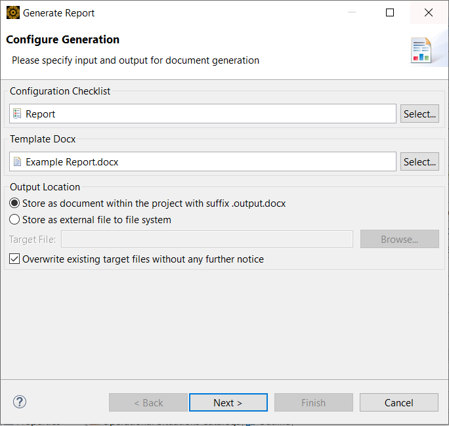Close the Generate Report dialog window
The image size is (449, 426).
click(429, 12)
